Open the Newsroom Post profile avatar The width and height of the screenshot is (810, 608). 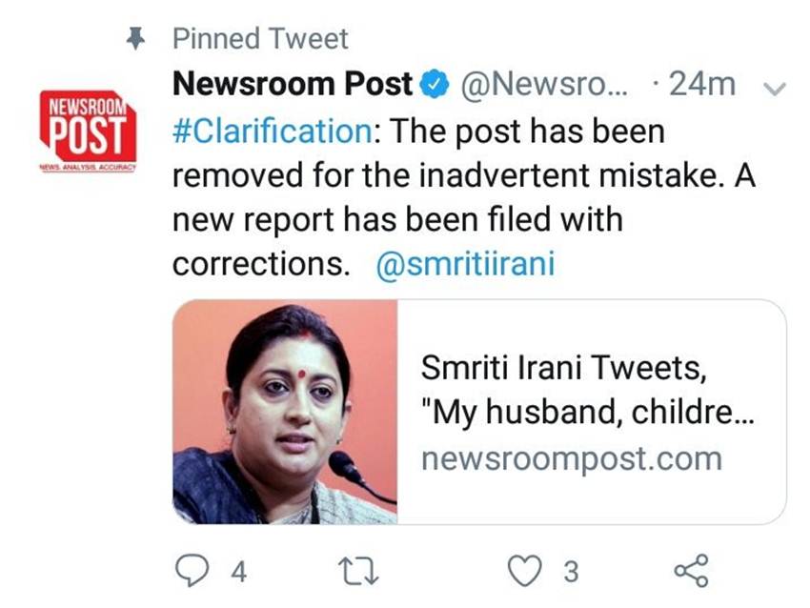pyautogui.click(x=88, y=132)
